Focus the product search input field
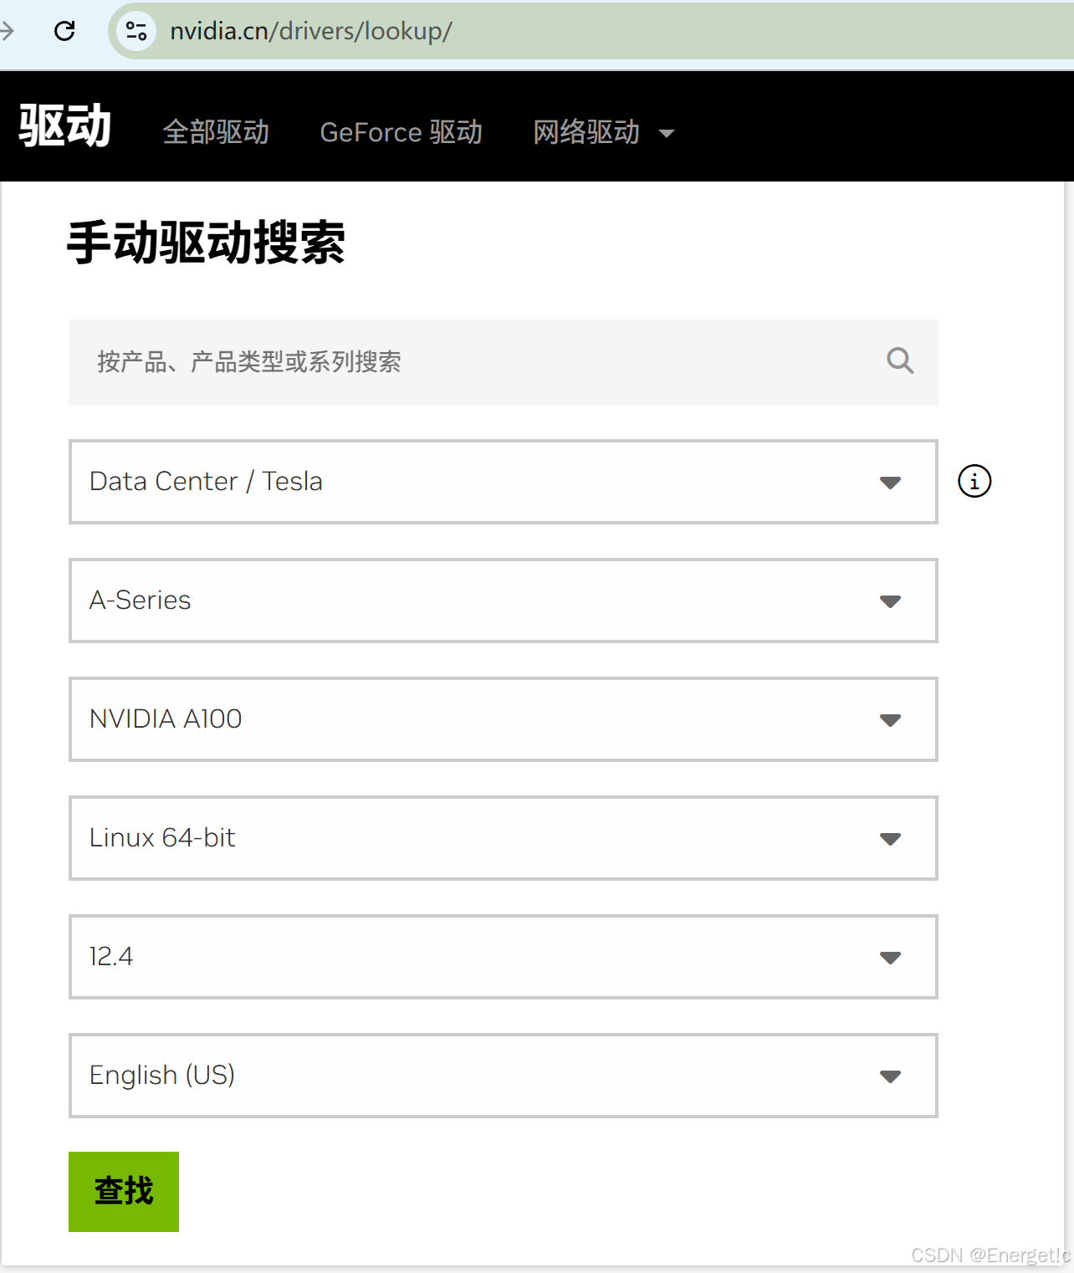 click(x=504, y=362)
